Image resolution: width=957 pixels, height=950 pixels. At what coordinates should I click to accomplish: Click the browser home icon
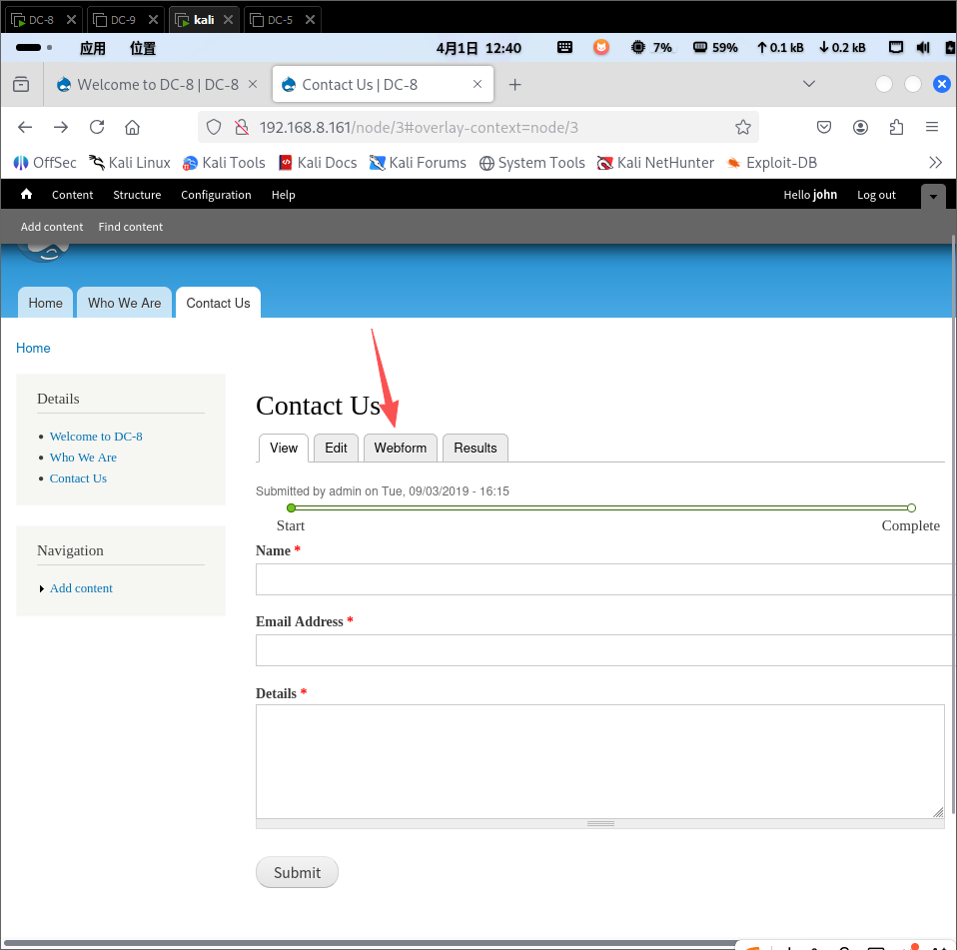(132, 127)
